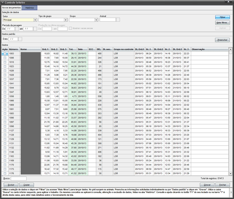This screenshot has width=234, height=199.
Task: Open the calendar picker beside the Dados padrão Data field
Action: point(20,39)
